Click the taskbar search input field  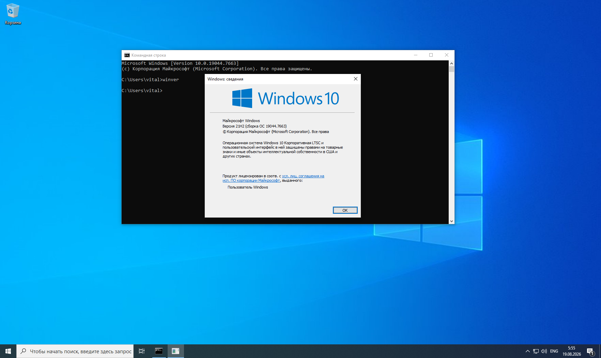click(75, 351)
